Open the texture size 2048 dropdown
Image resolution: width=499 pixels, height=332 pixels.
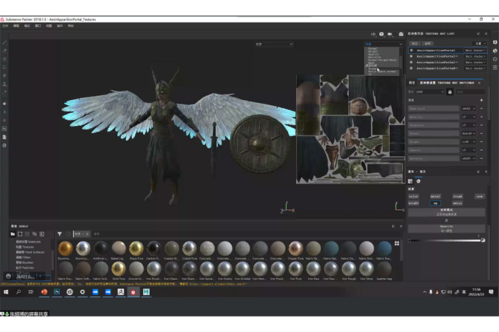430,92
